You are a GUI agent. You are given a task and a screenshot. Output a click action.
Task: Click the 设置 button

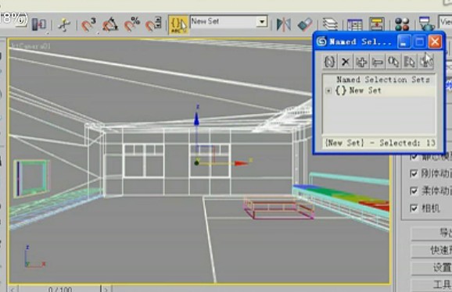coord(432,268)
